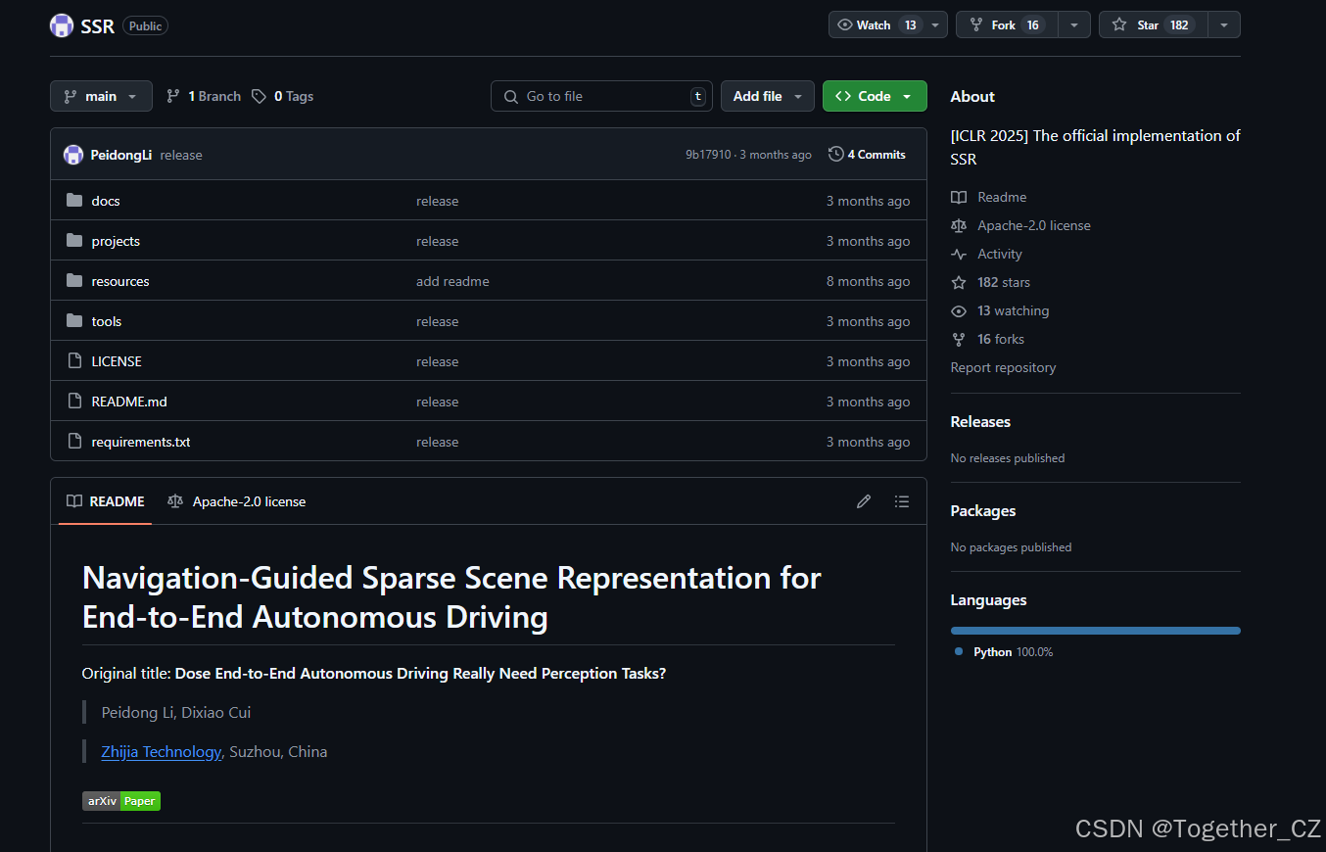
Task: Open the resources folder
Action: coord(120,281)
